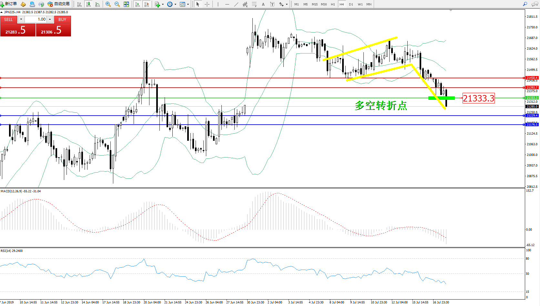Viewport: 540px width, 306px height.
Task: Switch to the D1 timeframe
Action: point(351,4)
